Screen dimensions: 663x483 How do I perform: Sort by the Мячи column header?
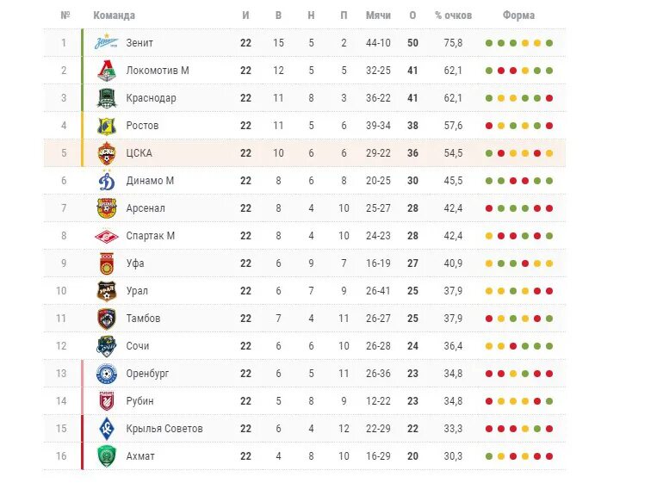378,15
